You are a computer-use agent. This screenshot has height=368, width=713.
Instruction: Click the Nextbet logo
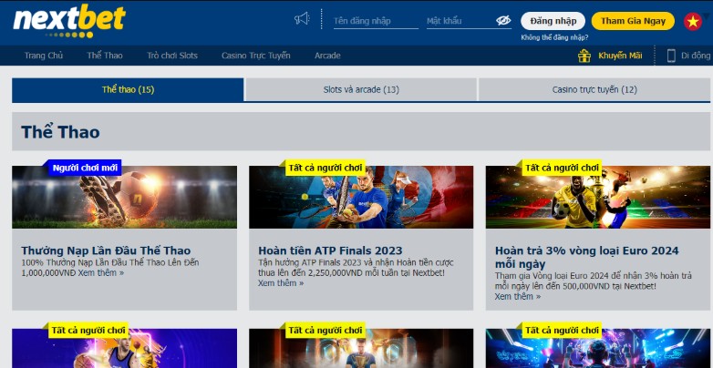point(69,20)
